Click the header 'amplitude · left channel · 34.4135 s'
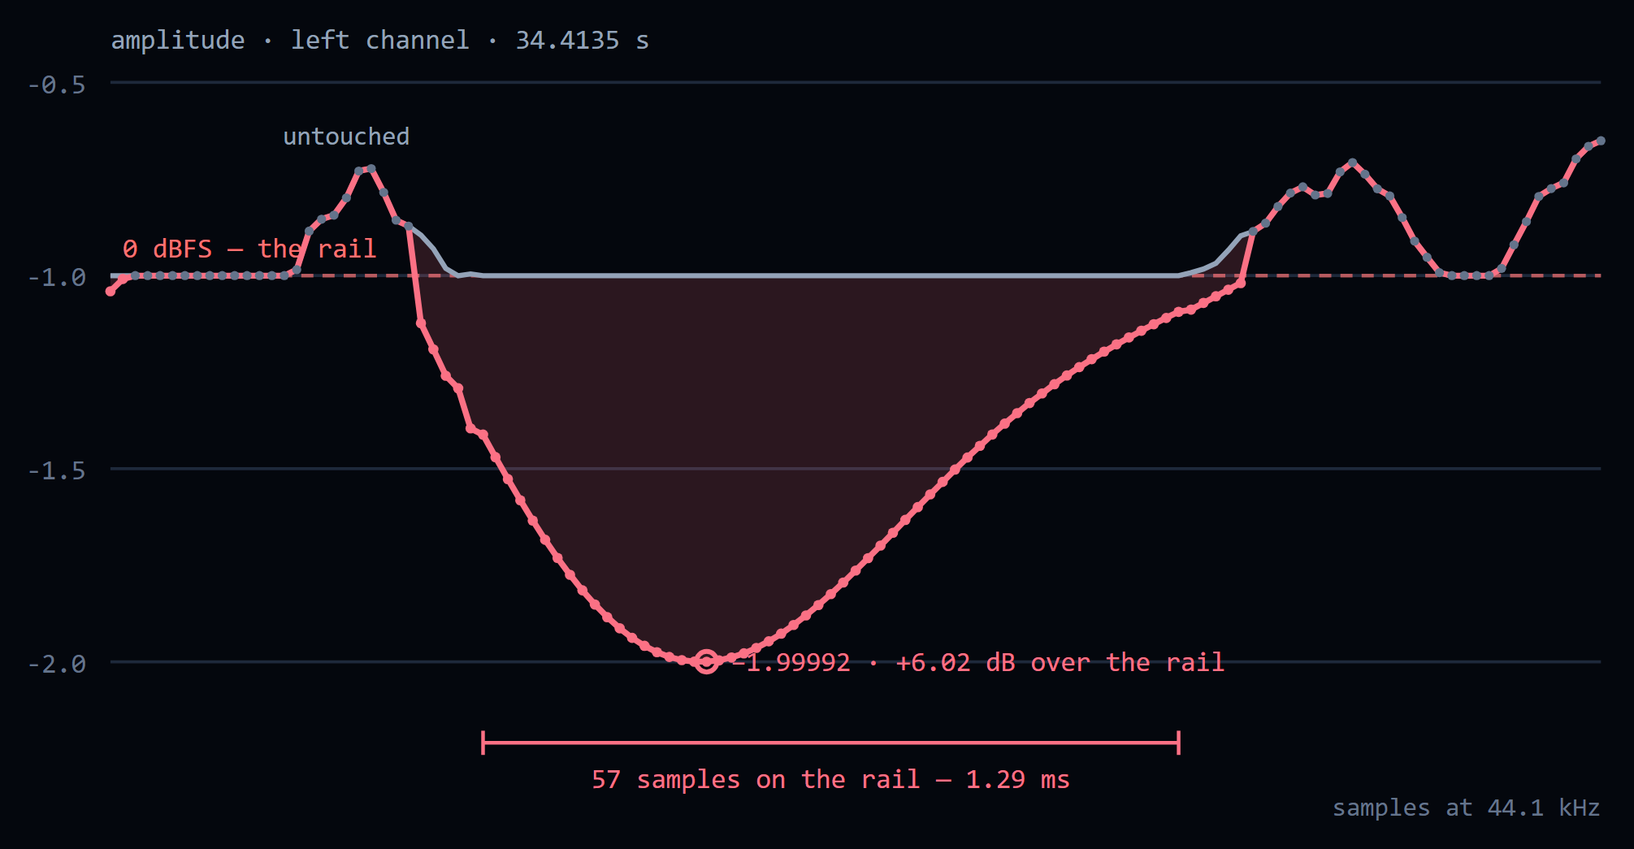Image resolution: width=1634 pixels, height=849 pixels. tap(380, 41)
